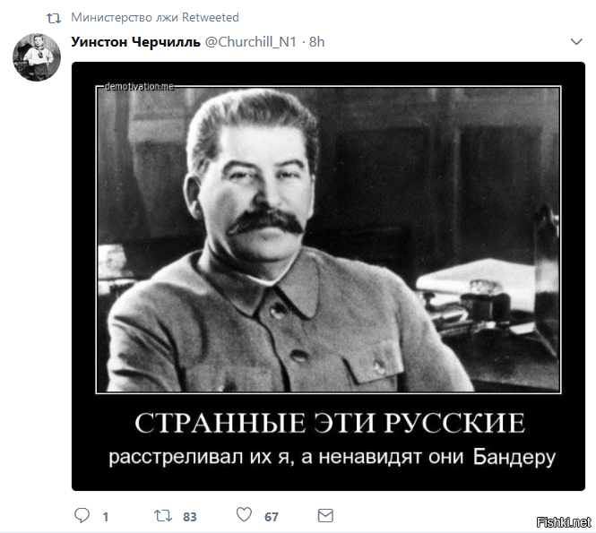Viewport: 596px width, 533px height.
Task: Click the caption line ending with Бандеру
Action: [333, 457]
